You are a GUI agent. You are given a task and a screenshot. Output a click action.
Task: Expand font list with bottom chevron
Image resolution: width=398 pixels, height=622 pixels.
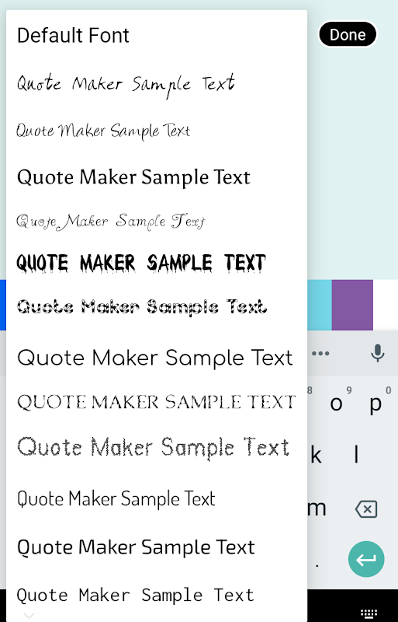coord(29,616)
